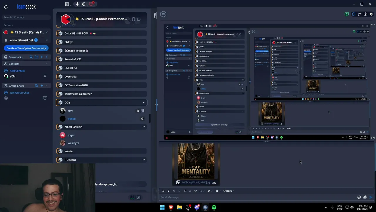Collapse the OG's channel
This screenshot has height=212, width=376.
click(144, 102)
